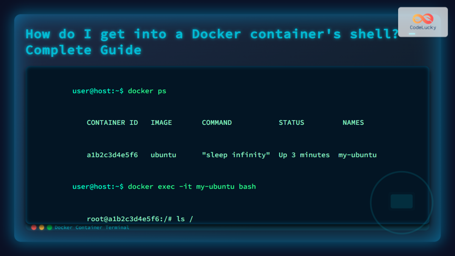Toggle the yellow dot to minimize terminal
The image size is (455, 256).
pos(41,228)
